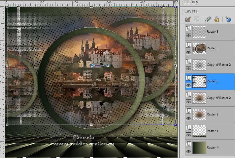The image size is (235, 158).
Task: Click the raster layer type icon of Raster 2
Action: click(x=189, y=111)
